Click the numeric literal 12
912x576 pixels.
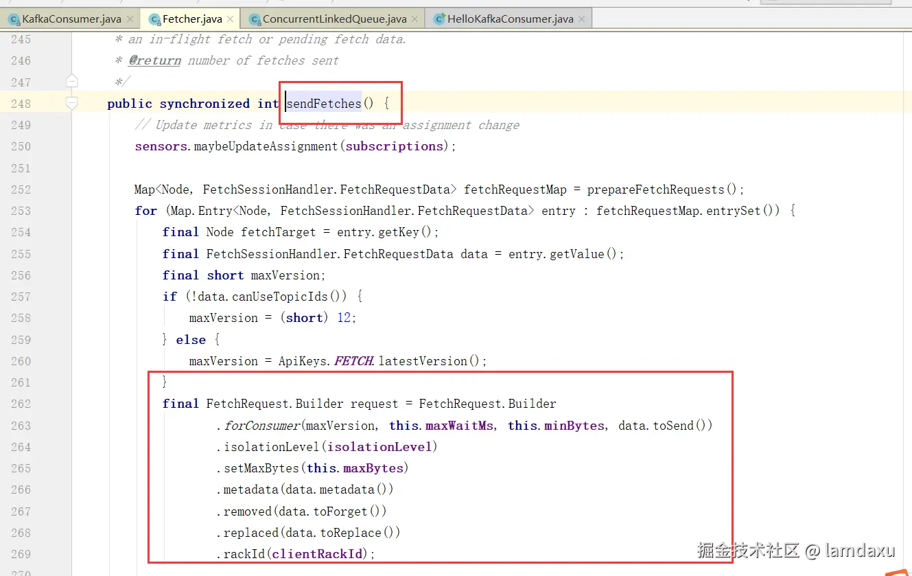(x=344, y=318)
